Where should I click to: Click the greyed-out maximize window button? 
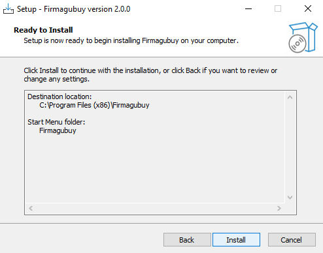278,9
